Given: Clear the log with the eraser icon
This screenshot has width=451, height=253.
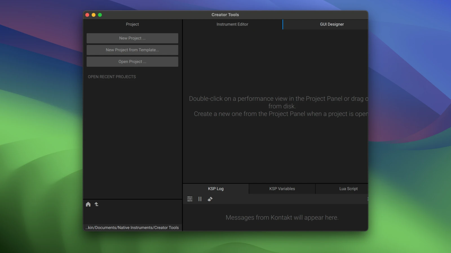Looking at the screenshot, I should pyautogui.click(x=210, y=199).
